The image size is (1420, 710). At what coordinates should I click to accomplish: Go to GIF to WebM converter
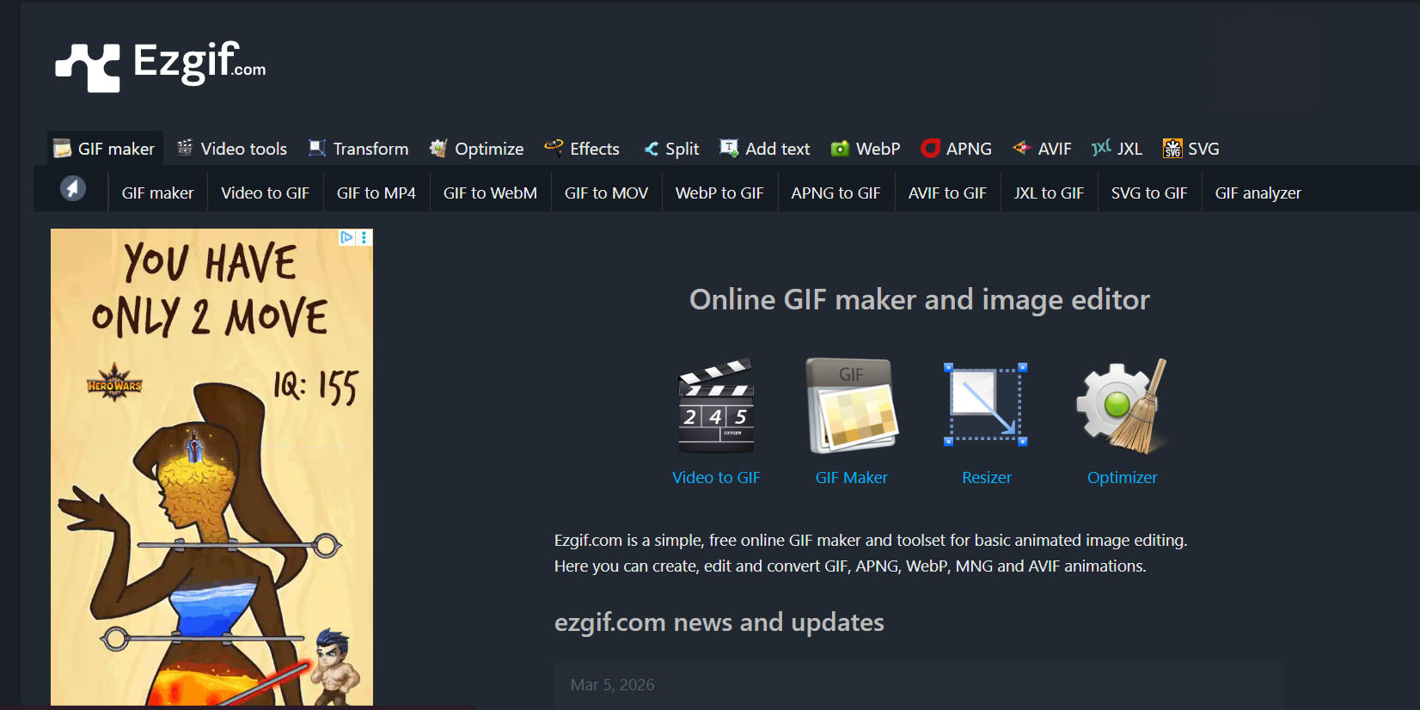(x=490, y=193)
